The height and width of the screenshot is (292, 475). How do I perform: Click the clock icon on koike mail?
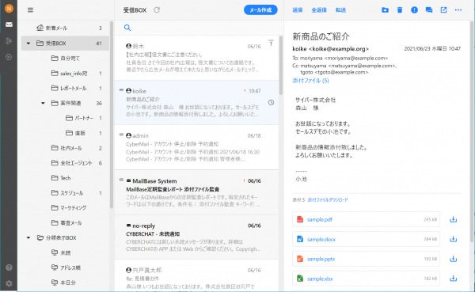point(271,103)
